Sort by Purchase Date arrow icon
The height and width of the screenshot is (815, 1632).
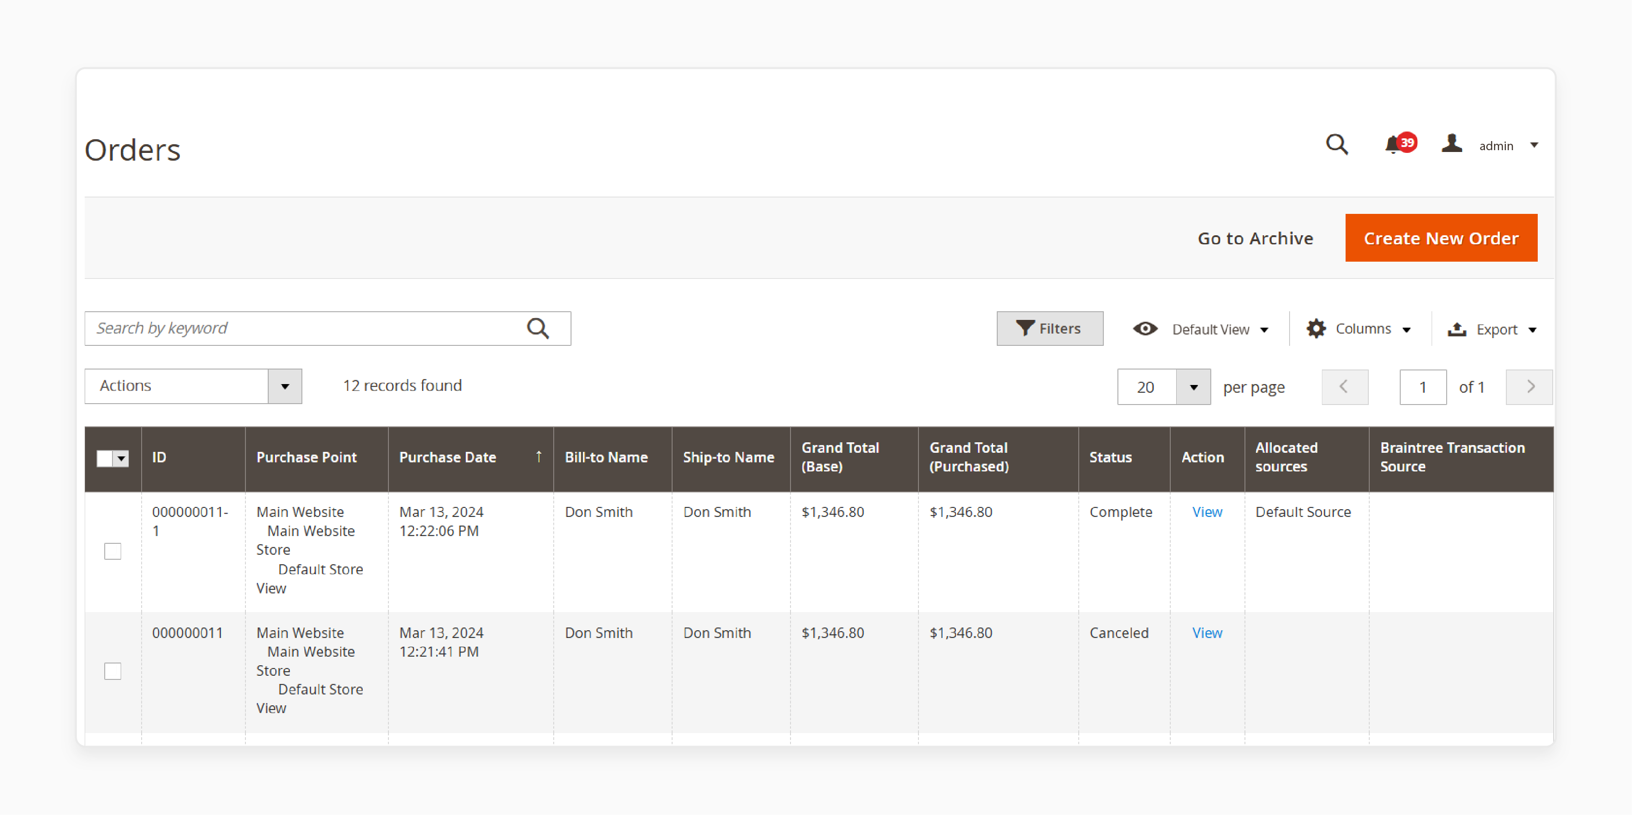[x=539, y=456]
